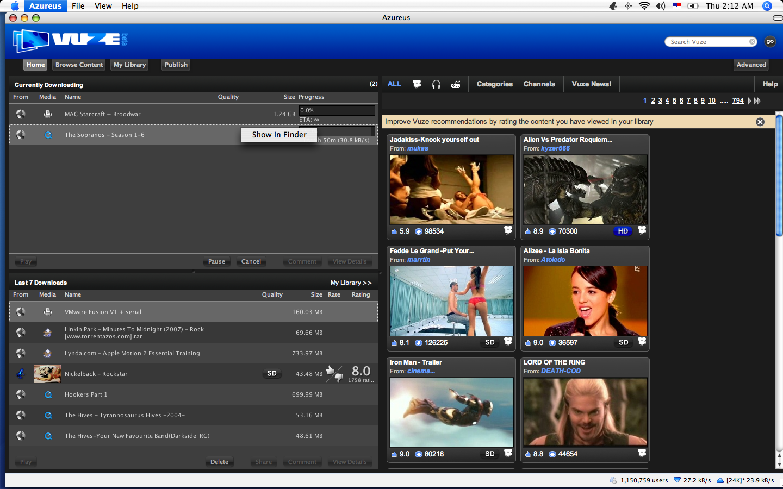
Task: Open Spotlight search in menu bar
Action: click(767, 6)
